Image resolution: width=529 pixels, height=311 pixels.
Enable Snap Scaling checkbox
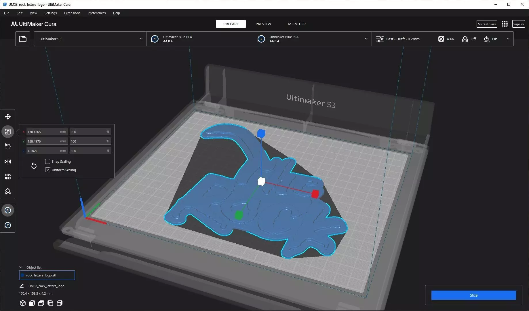[48, 162]
